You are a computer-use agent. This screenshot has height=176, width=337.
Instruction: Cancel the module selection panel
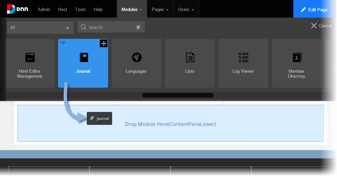[322, 26]
